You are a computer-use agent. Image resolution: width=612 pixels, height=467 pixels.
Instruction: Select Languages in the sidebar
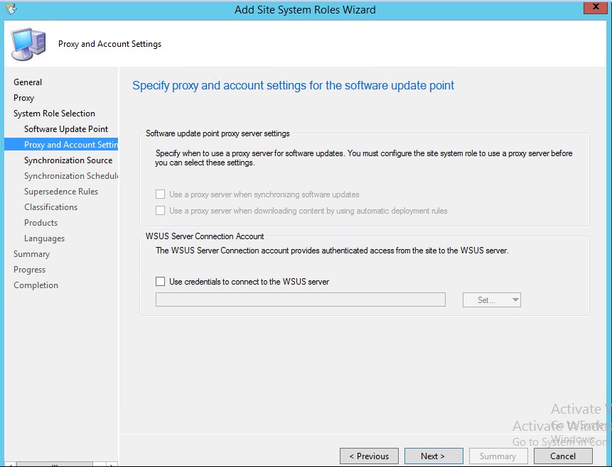coord(44,238)
